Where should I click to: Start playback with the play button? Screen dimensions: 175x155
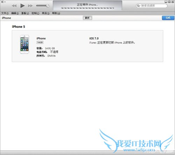22,6
